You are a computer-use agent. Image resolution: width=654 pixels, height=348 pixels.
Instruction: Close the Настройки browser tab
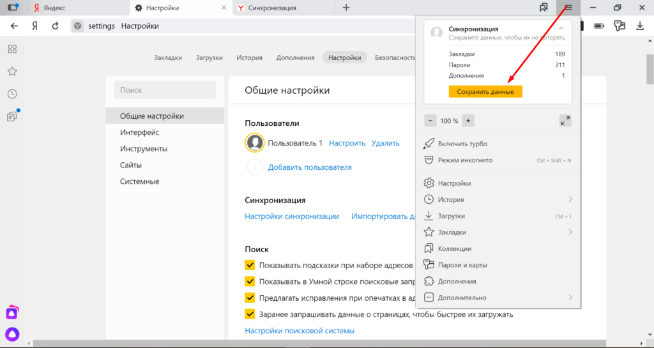224,8
